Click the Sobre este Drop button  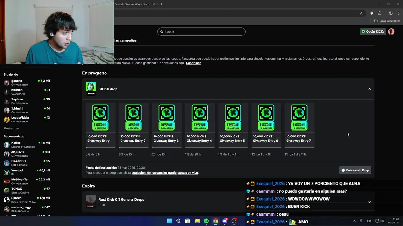pyautogui.click(x=355, y=170)
